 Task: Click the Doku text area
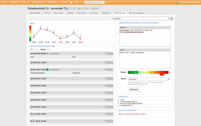pyautogui.click(x=145, y=60)
